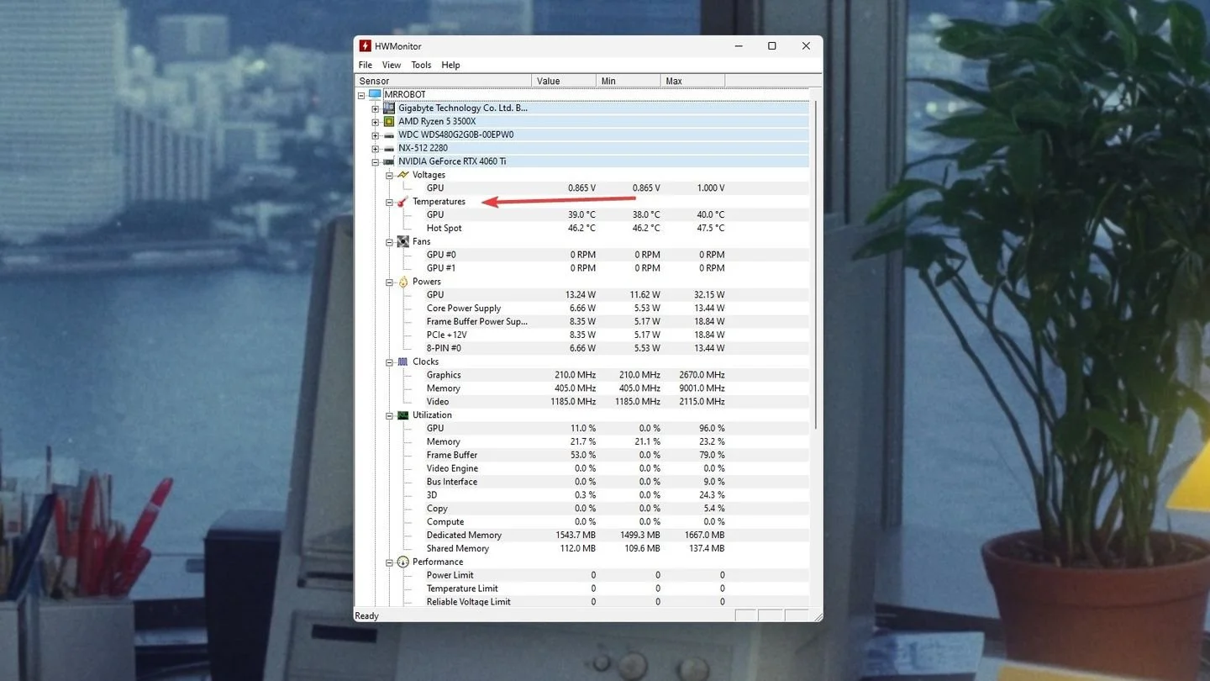Click the Max column header
Image resolution: width=1210 pixels, height=681 pixels.
693,81
